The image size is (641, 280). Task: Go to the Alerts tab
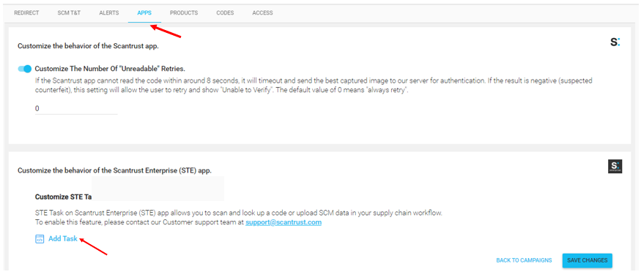109,13
